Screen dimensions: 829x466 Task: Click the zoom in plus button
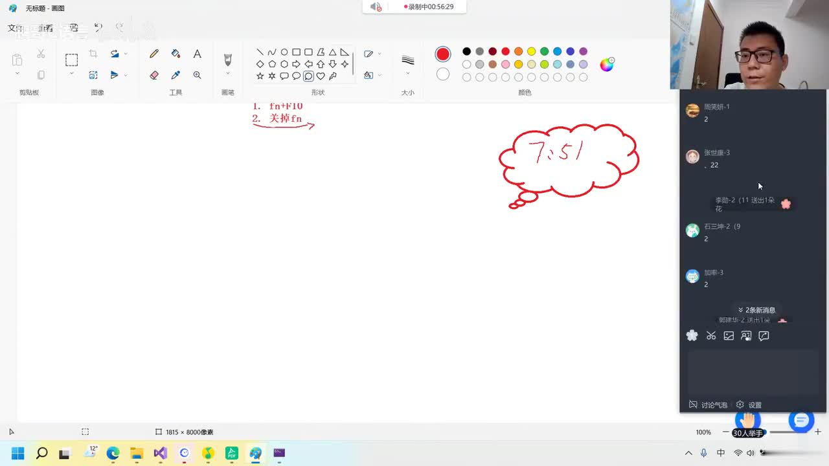(x=818, y=432)
